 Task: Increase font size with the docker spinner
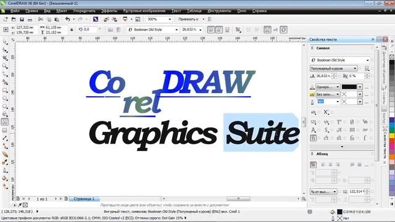[334, 75]
